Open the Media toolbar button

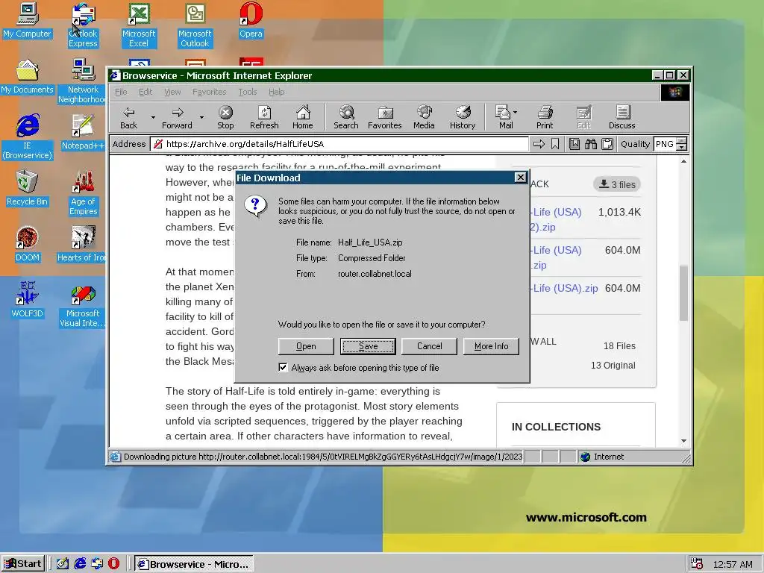pos(424,117)
